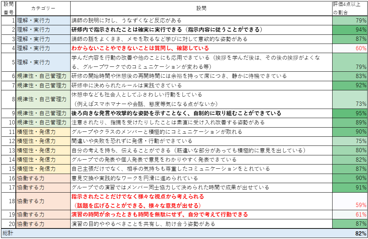Select question 17 グループでの演習ではメンバー同士協力 cell
368x239 pixels.
201,188
